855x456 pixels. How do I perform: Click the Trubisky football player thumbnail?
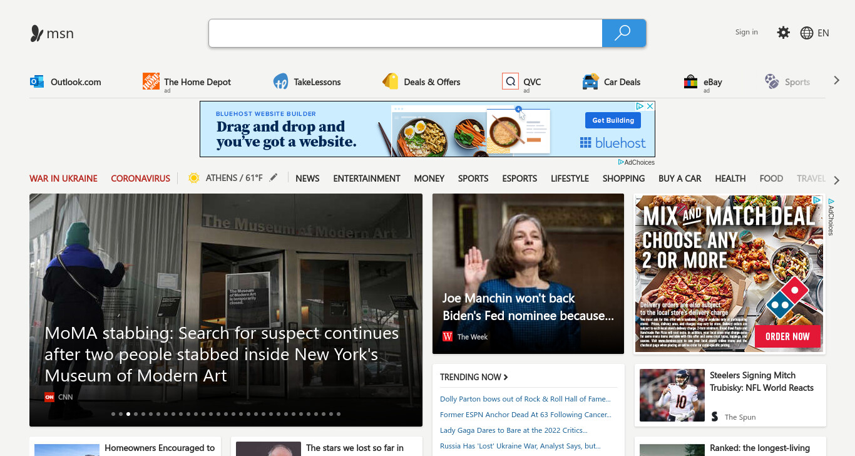coord(672,395)
